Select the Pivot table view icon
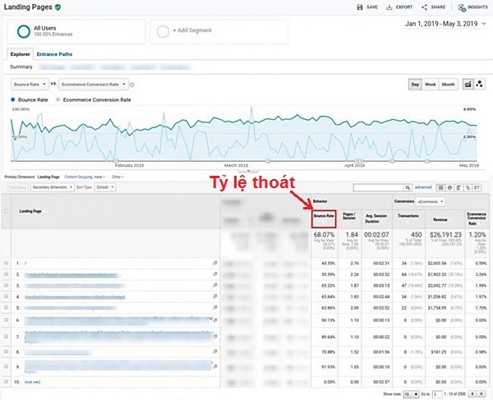This screenshot has height=400, width=493. pyautogui.click(x=477, y=187)
